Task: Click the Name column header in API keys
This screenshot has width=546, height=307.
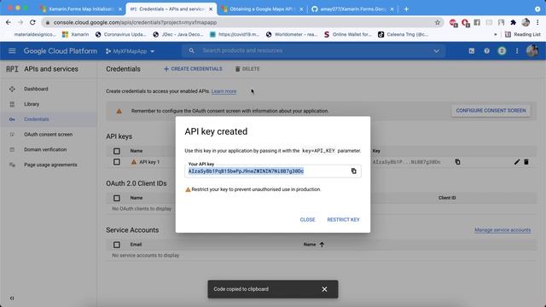Action: 136,151
